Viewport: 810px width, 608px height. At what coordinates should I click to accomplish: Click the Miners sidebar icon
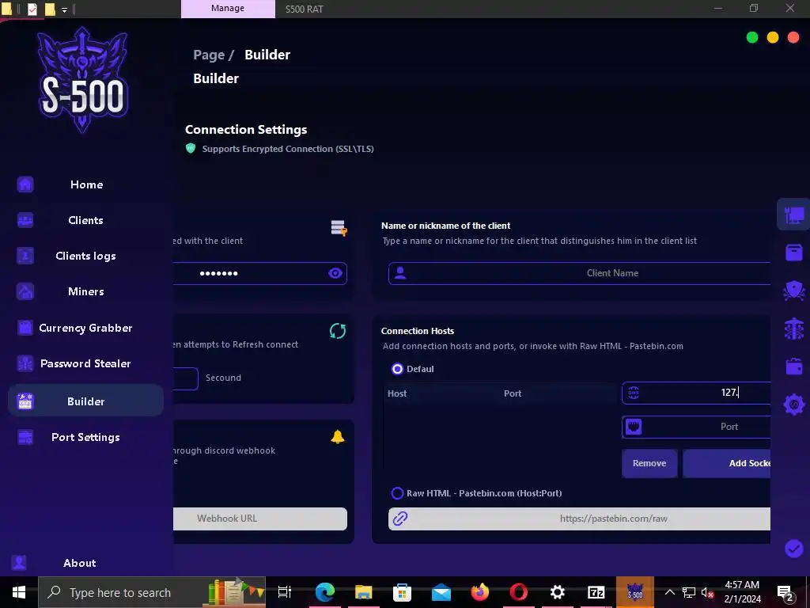point(25,291)
